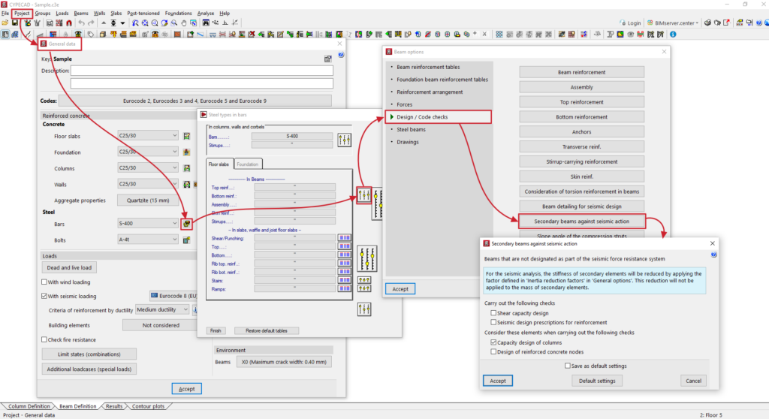Click the Shear/Punching table icon
769x419 pixels.
coord(344,238)
